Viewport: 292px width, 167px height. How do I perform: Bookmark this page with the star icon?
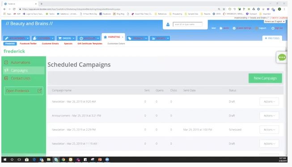tap(224, 9)
